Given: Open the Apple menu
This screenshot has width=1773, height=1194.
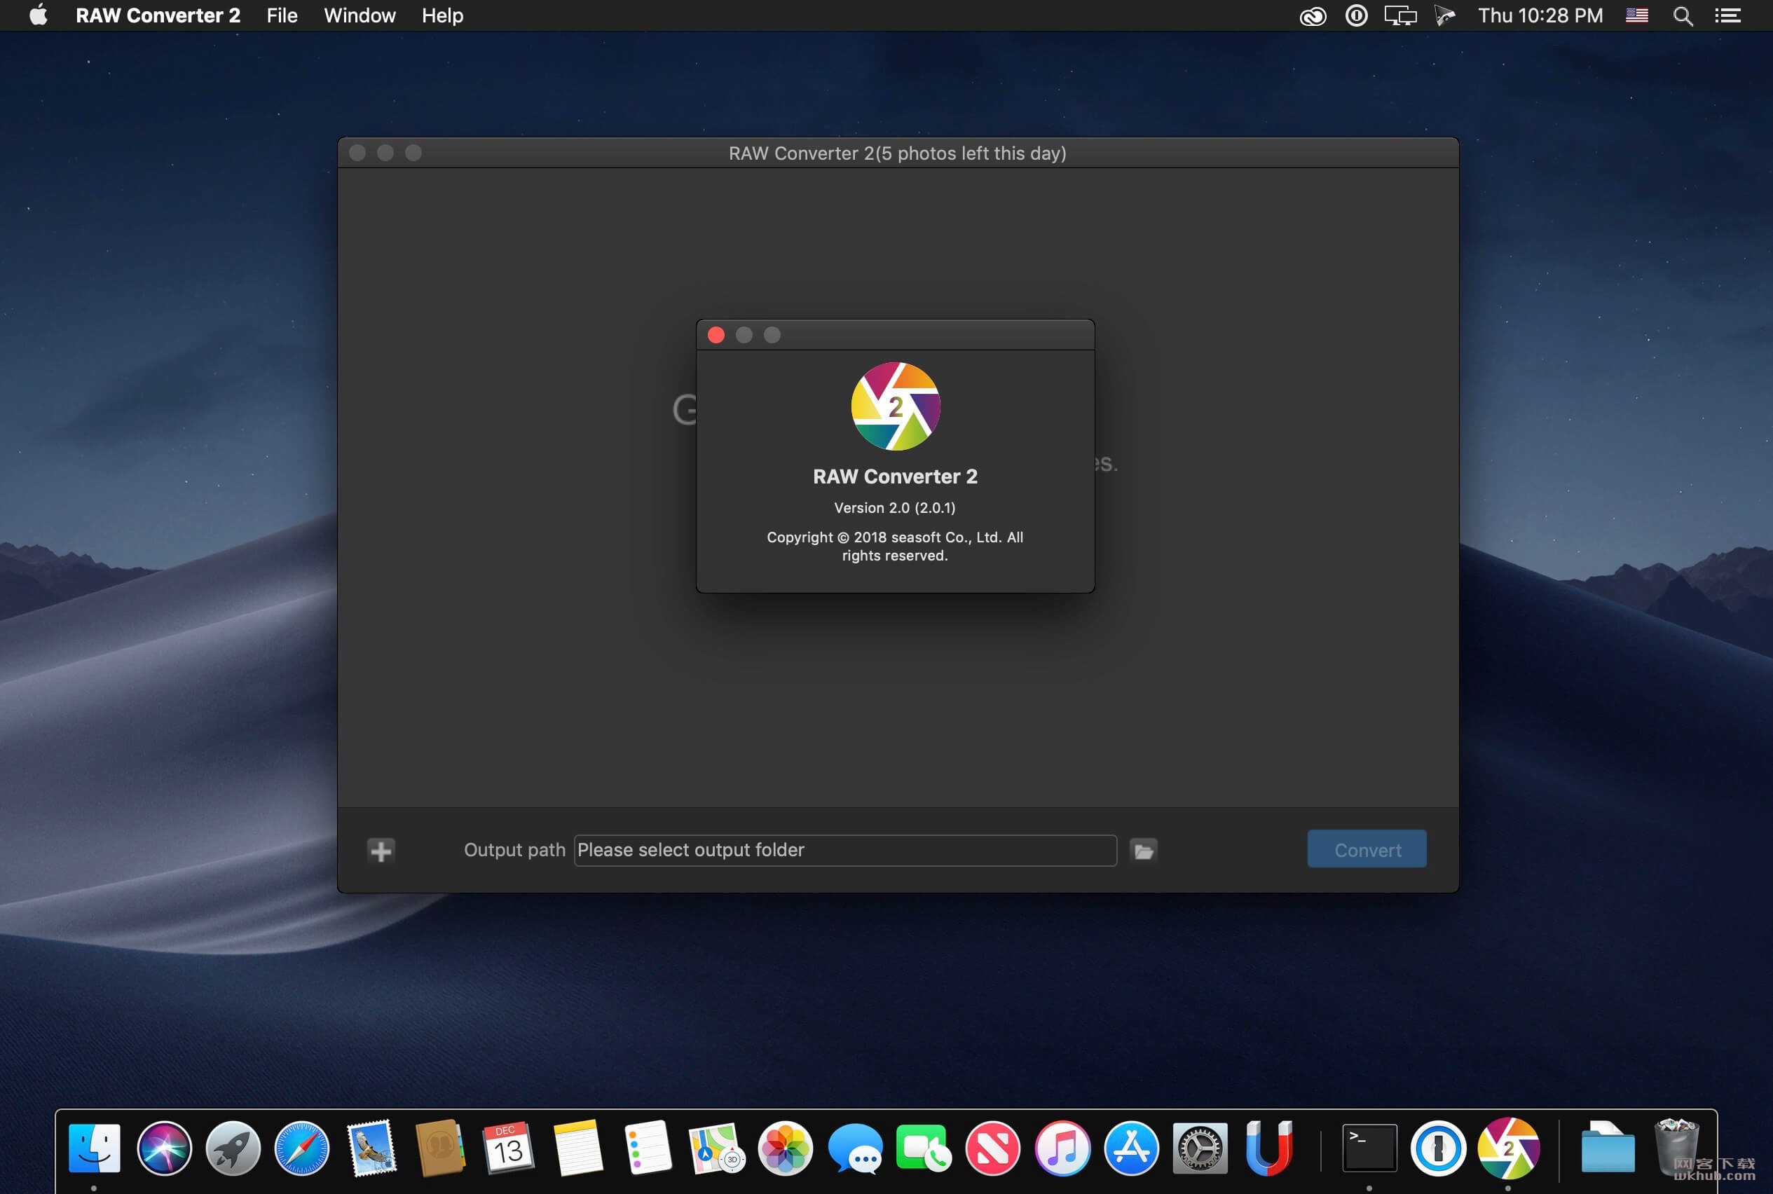Looking at the screenshot, I should (38, 15).
